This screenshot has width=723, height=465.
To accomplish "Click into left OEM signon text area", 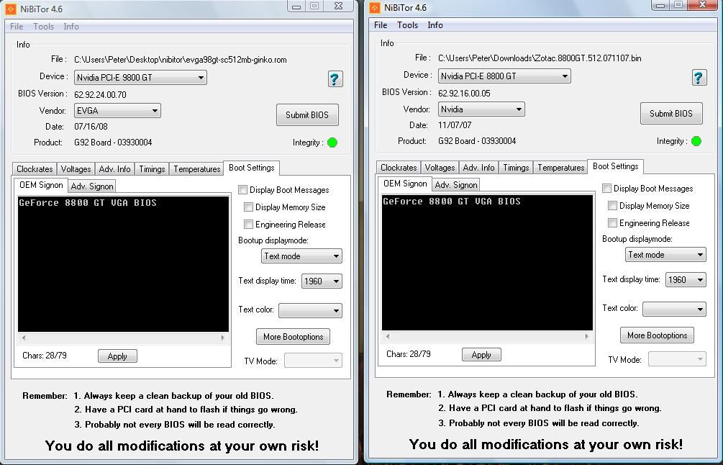I will click(123, 264).
